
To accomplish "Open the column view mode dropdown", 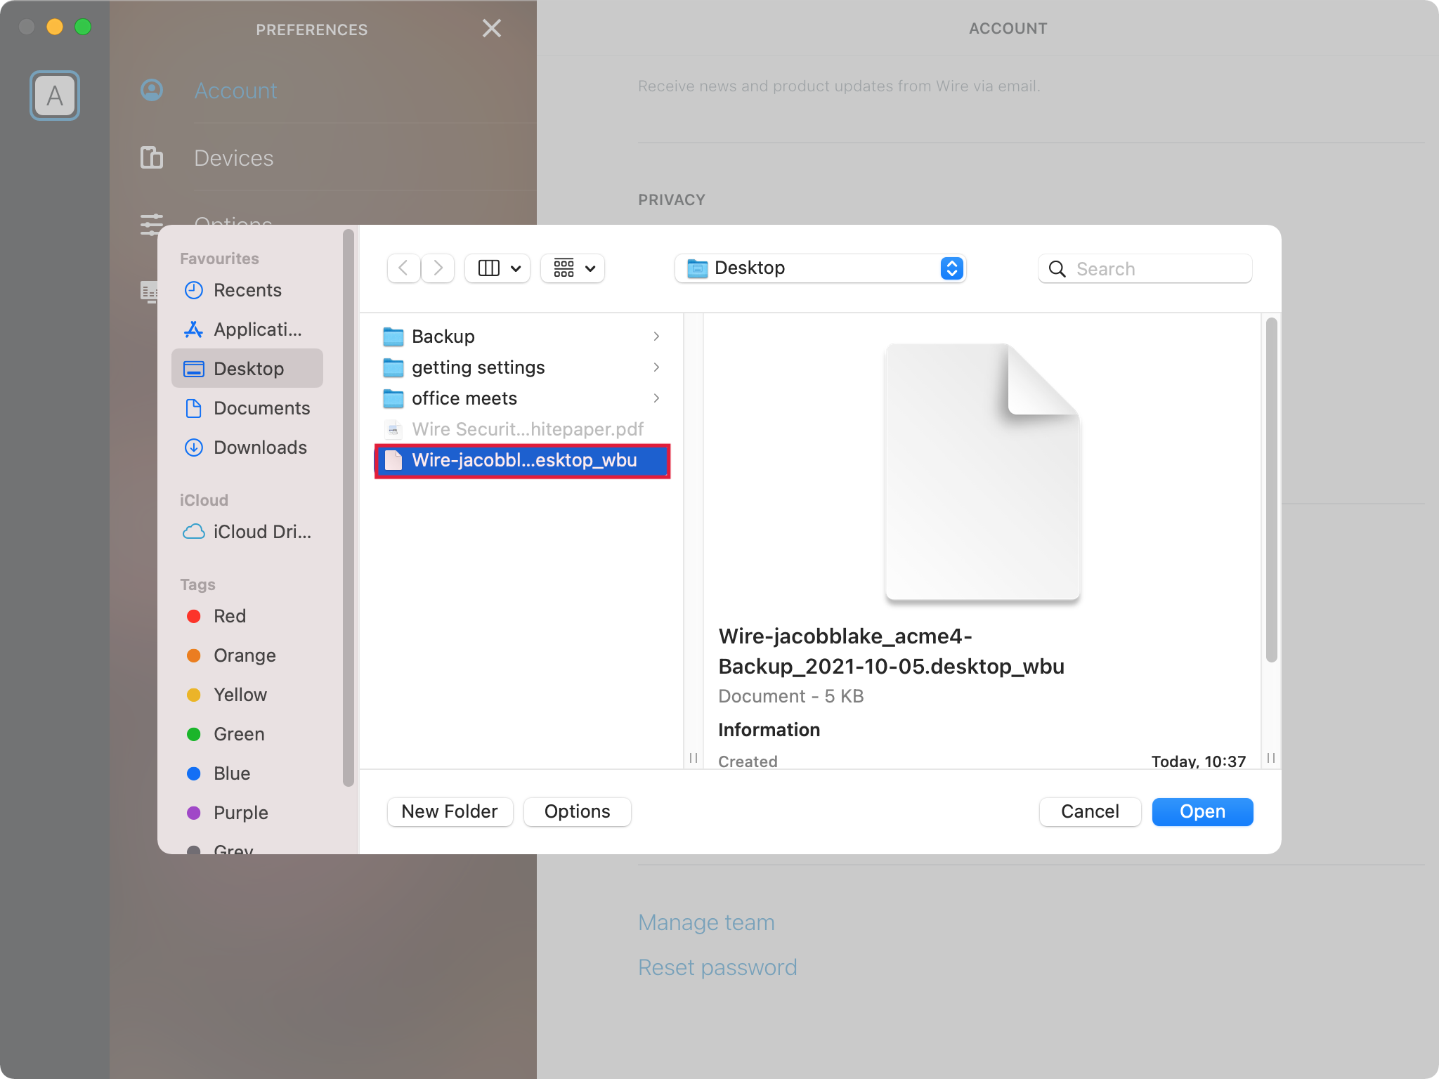I will pyautogui.click(x=497, y=268).
